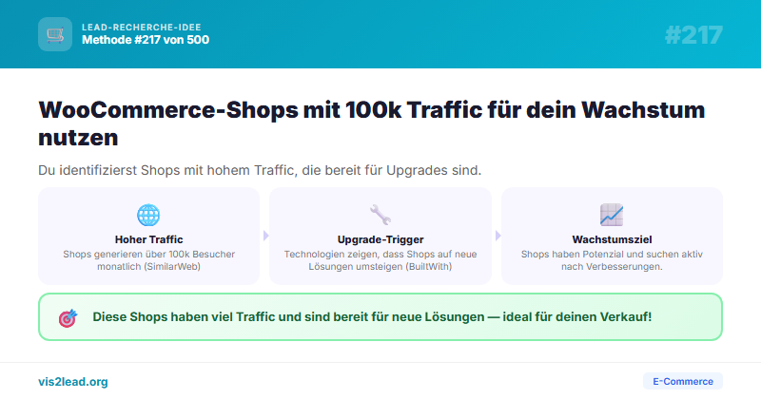Click the globe icon above Hoher Traffic
The image size is (761, 399).
pyautogui.click(x=148, y=215)
